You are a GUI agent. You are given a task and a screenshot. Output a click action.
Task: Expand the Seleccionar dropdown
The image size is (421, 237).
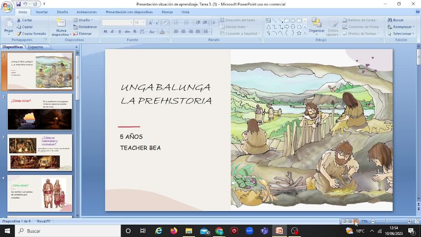click(401, 34)
